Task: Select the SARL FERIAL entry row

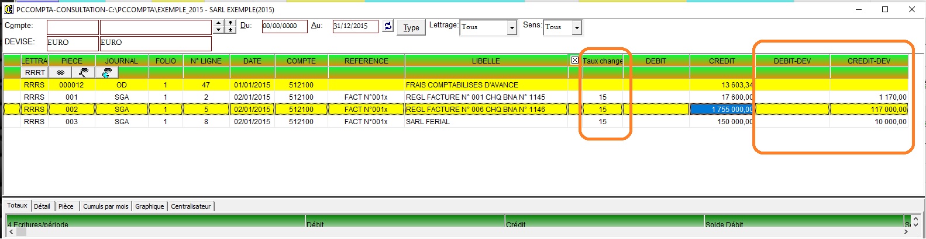Action: click(x=427, y=122)
